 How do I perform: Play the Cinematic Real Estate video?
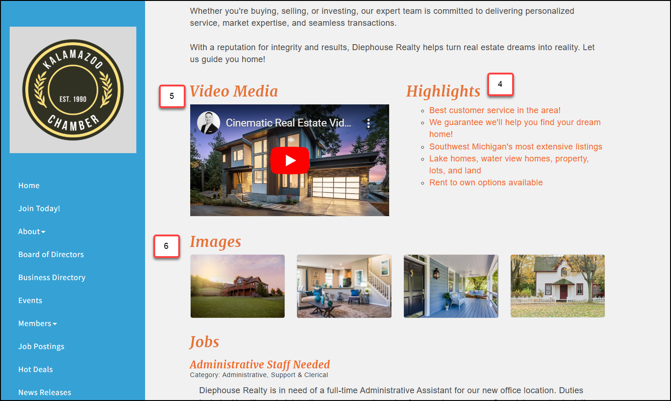pyautogui.click(x=290, y=160)
